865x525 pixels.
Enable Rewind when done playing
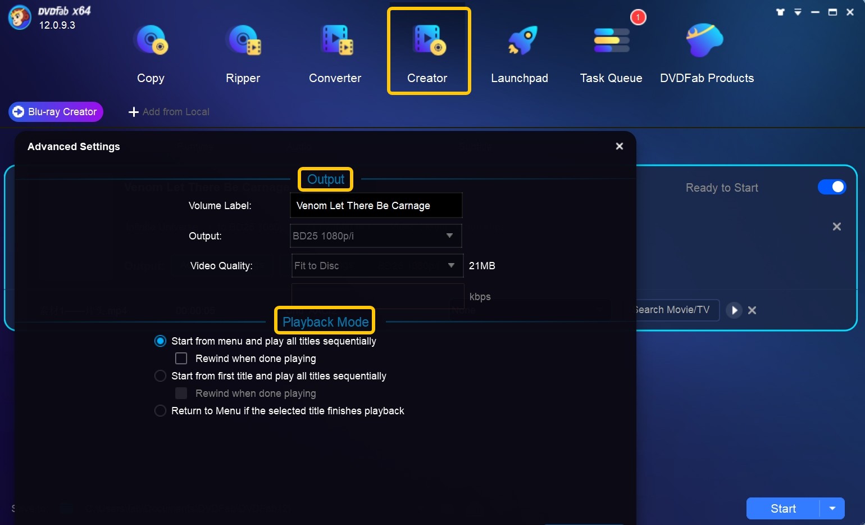(181, 358)
